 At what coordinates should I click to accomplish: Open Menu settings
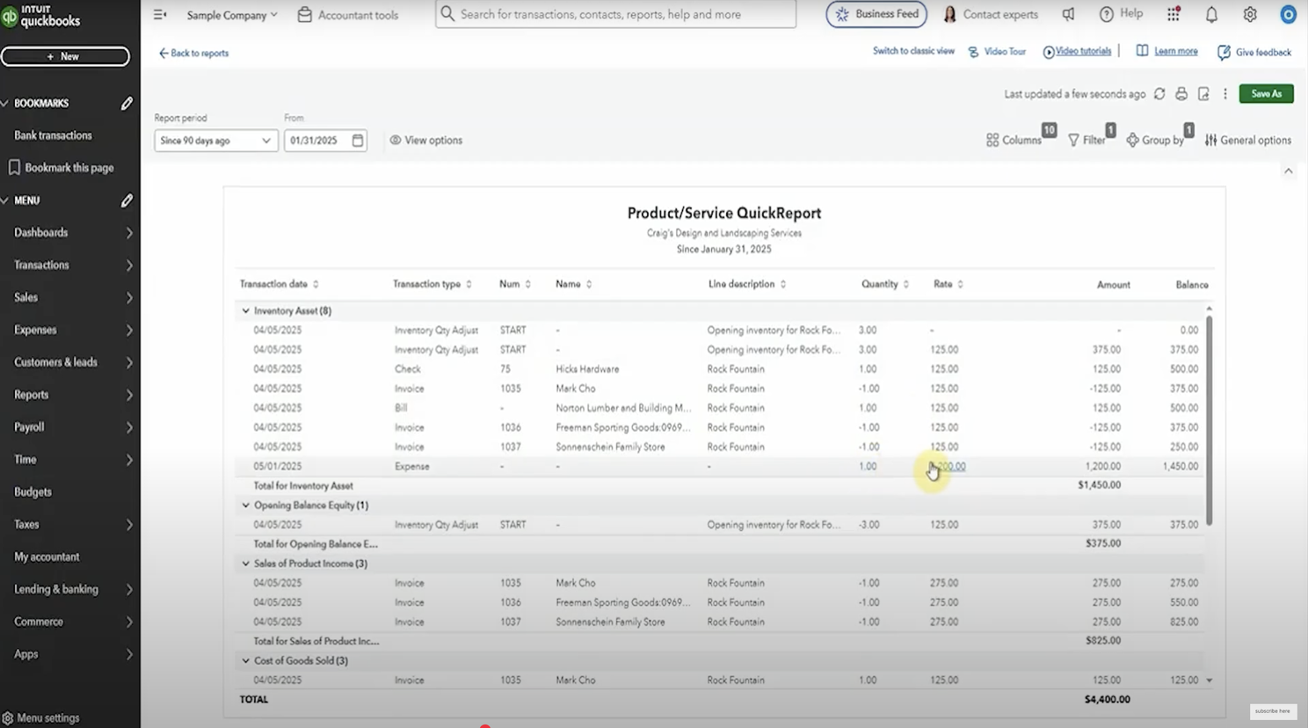tap(41, 717)
